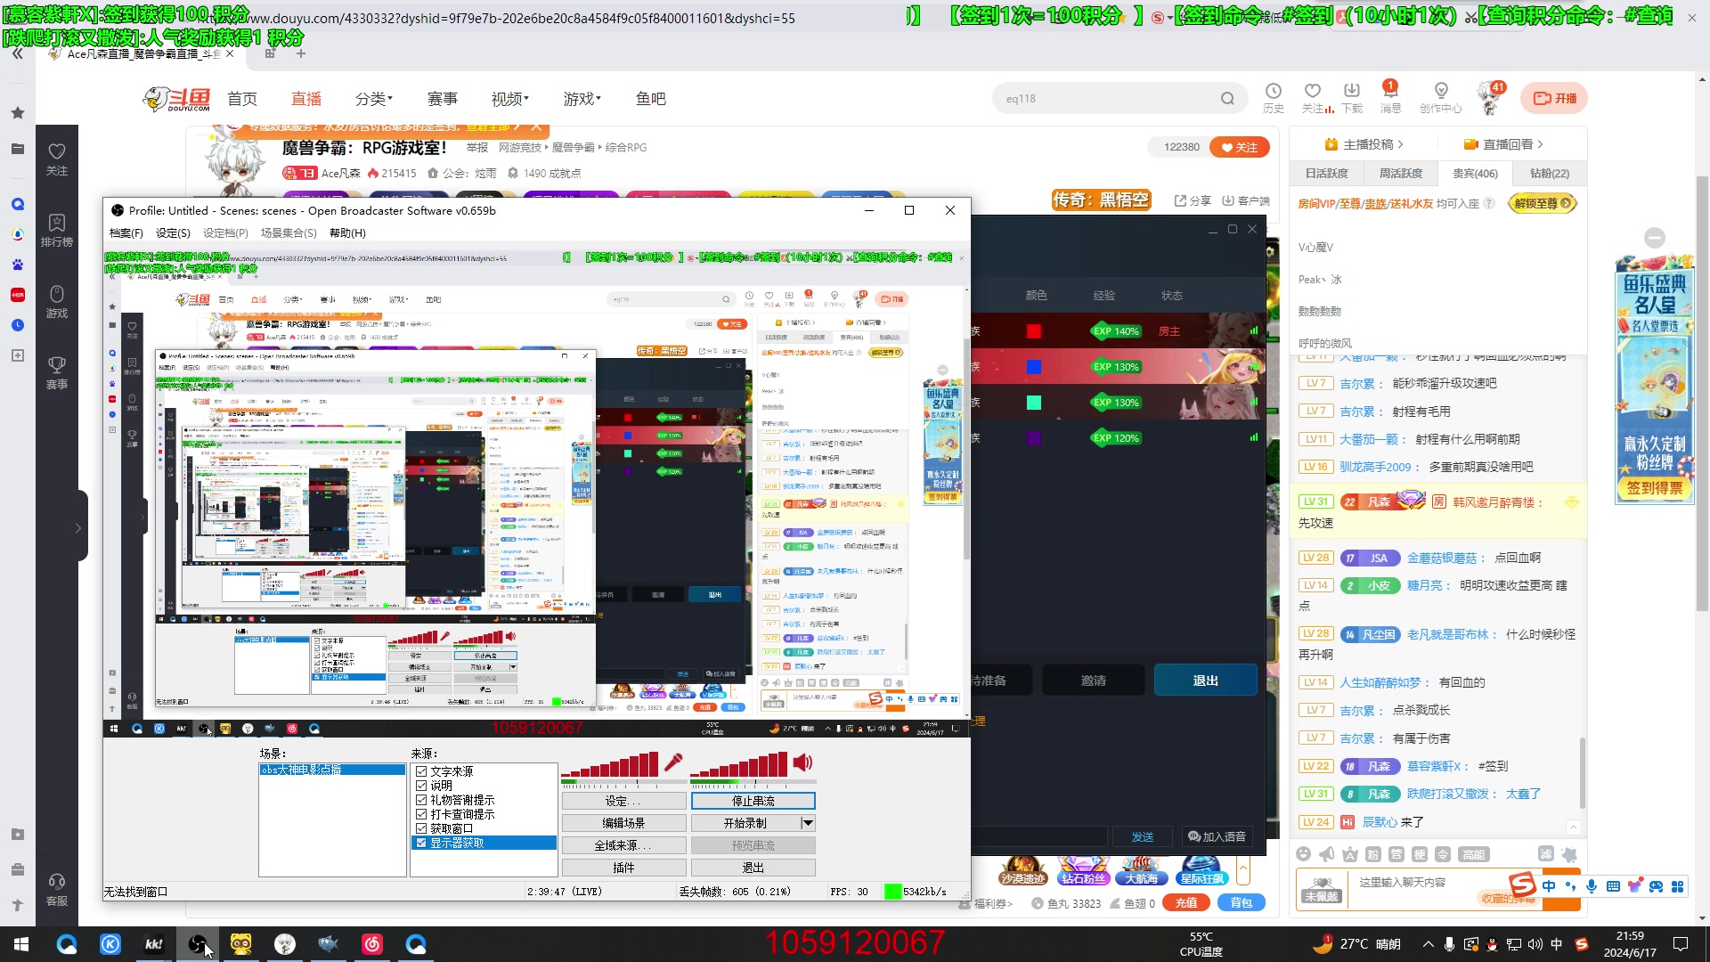
Task: Click the 停止串流 button in OBS
Action: coord(753,802)
